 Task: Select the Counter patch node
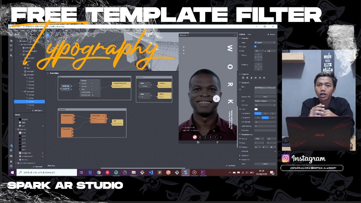click(x=90, y=88)
